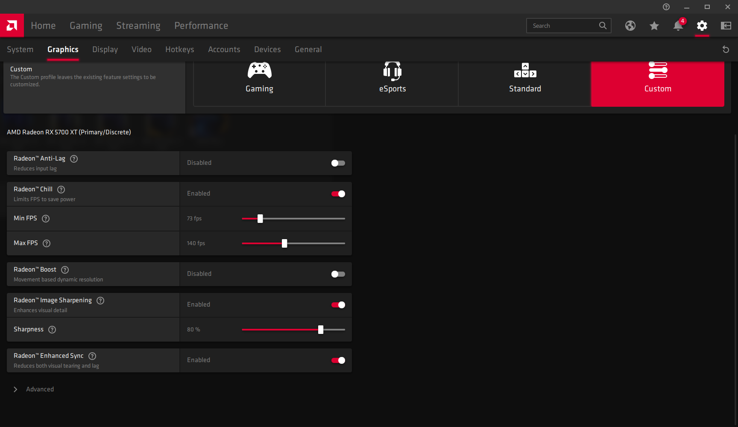Click the reset settings arrow icon

(726, 50)
